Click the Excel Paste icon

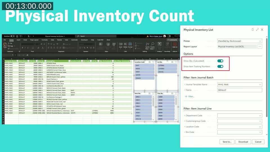(5, 45)
